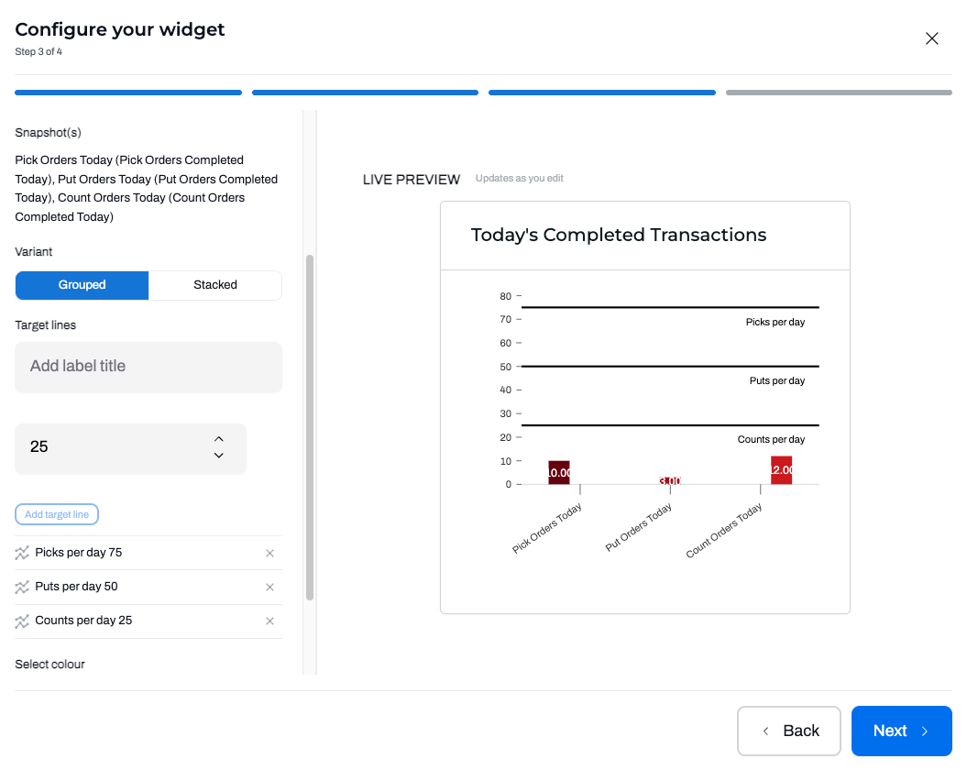Click the Count Orders Today axis label
The height and width of the screenshot is (770, 967).
tap(724, 531)
